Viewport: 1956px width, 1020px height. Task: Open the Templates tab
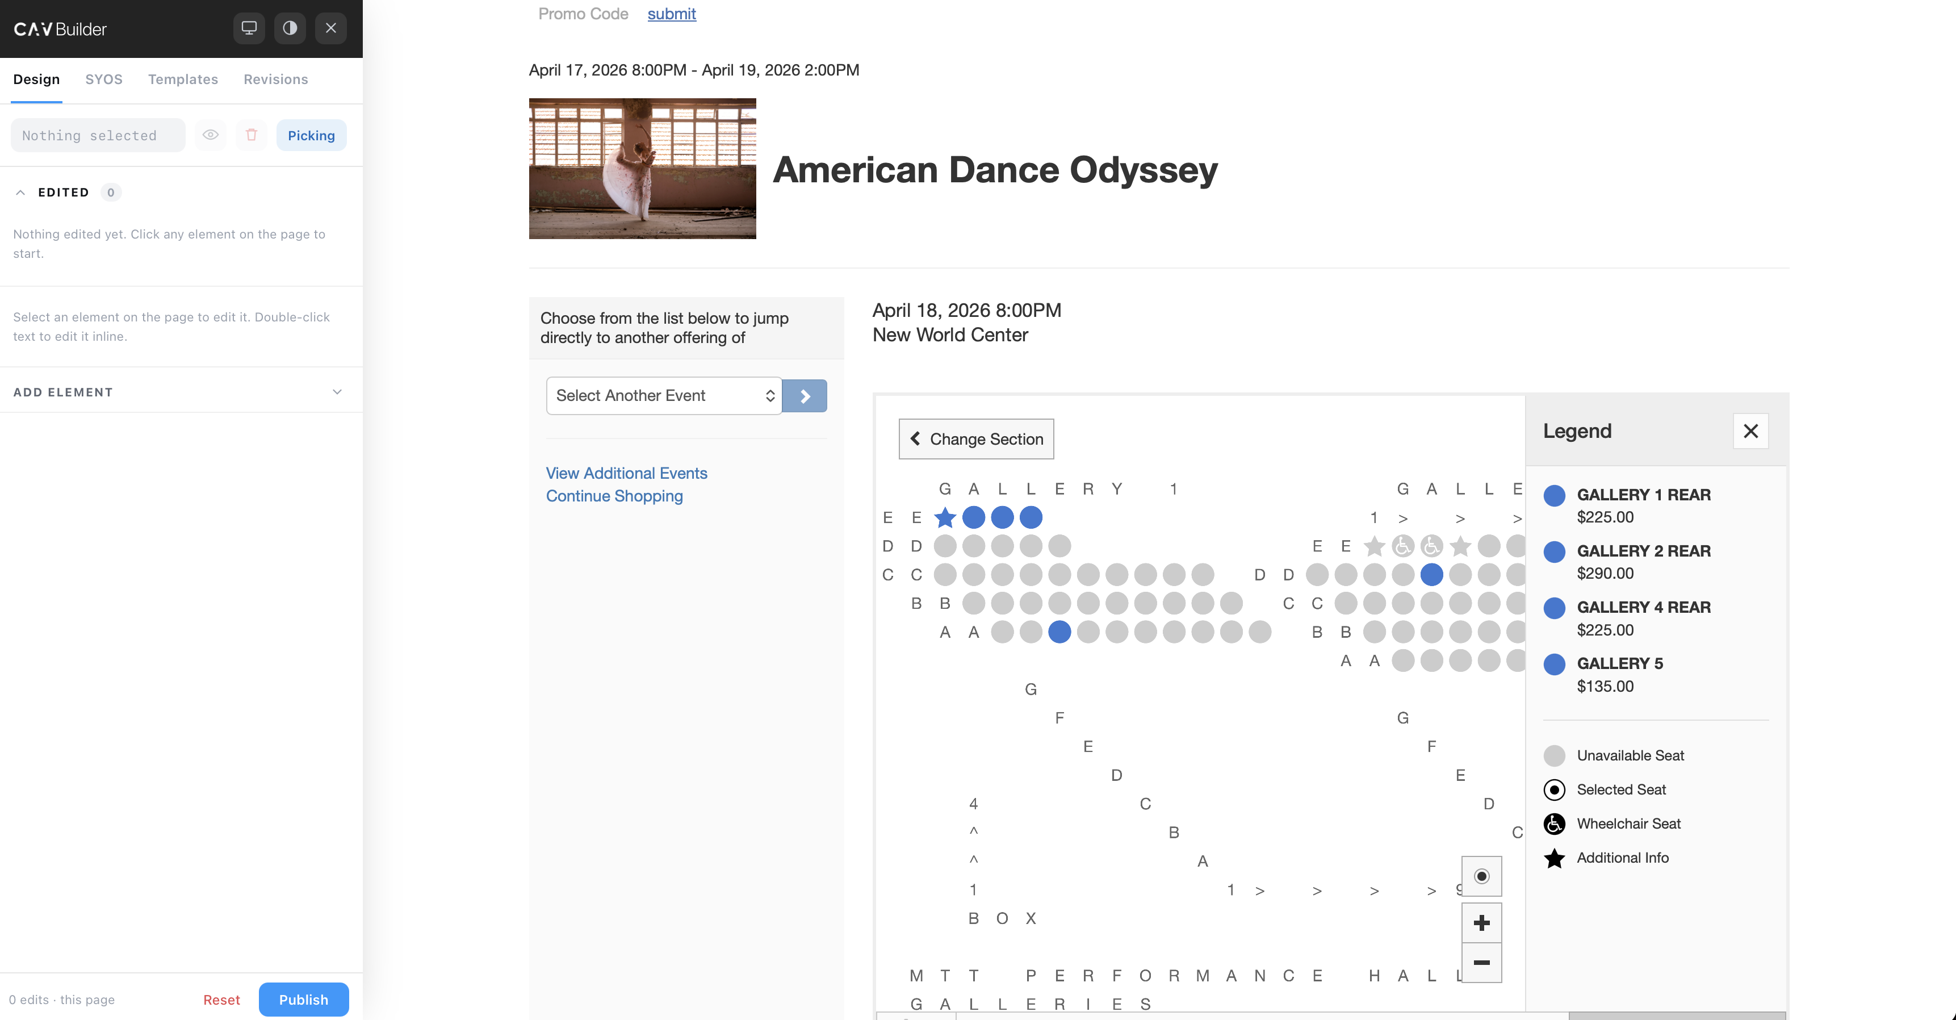coord(183,80)
